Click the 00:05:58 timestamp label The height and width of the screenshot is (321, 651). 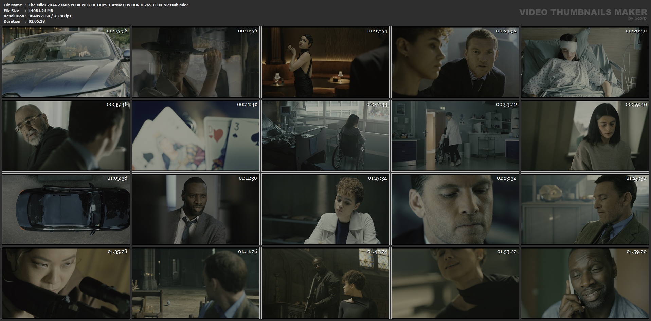coord(117,31)
